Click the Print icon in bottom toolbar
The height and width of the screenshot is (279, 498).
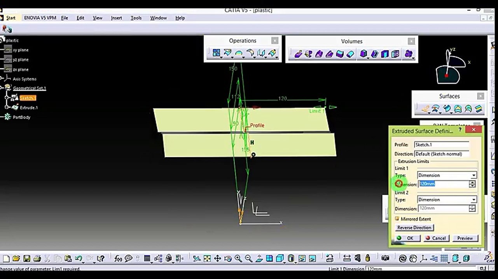pos(37,258)
